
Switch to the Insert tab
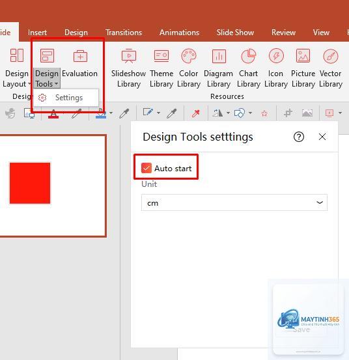(x=37, y=33)
